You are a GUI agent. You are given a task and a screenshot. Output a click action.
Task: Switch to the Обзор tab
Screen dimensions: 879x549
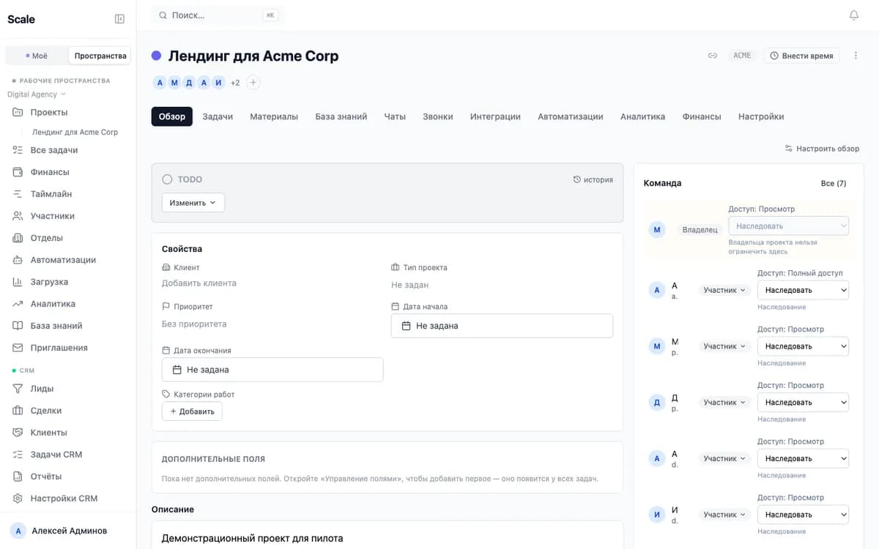pos(172,116)
